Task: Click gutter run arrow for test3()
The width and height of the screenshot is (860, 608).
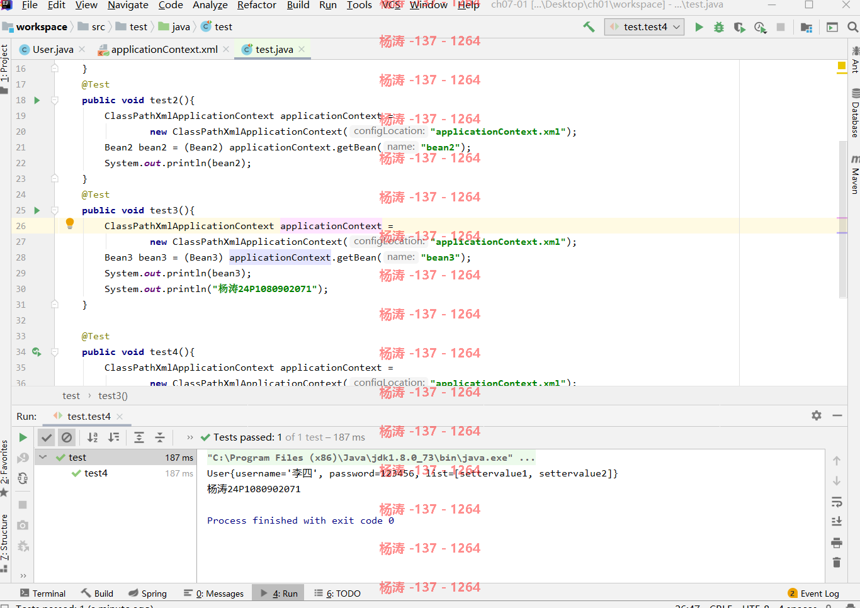Action: point(37,210)
